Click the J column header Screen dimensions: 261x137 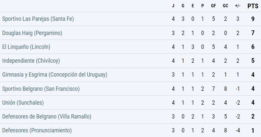[x=173, y=6]
